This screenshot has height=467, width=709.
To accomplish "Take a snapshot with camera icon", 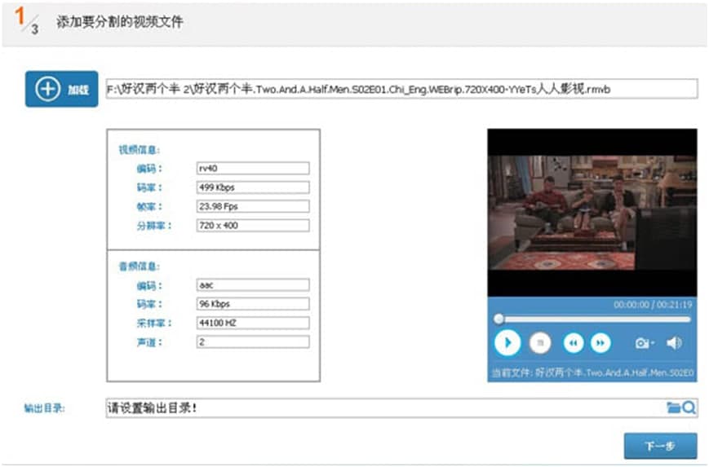I will (x=642, y=344).
